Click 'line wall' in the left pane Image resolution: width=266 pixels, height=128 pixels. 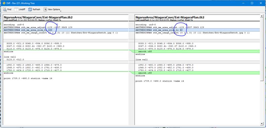point(10,57)
